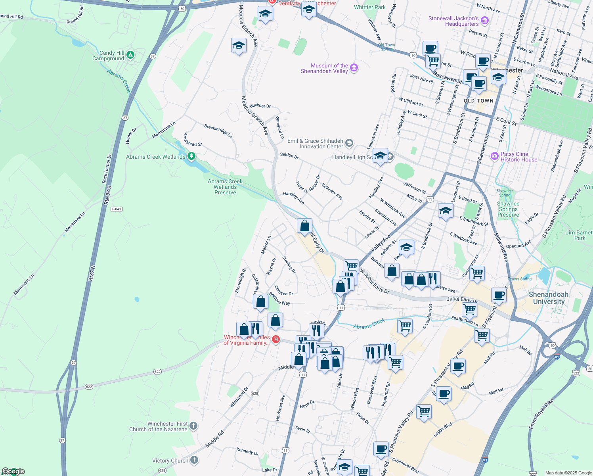The height and width of the screenshot is (476, 593).
Task: Open the Map data ©2025 Google attribution
Action: coord(568,473)
